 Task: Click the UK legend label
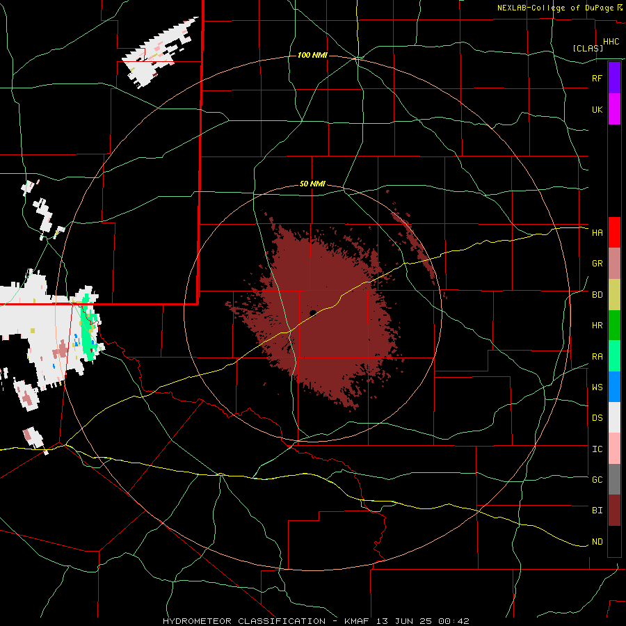coord(597,109)
